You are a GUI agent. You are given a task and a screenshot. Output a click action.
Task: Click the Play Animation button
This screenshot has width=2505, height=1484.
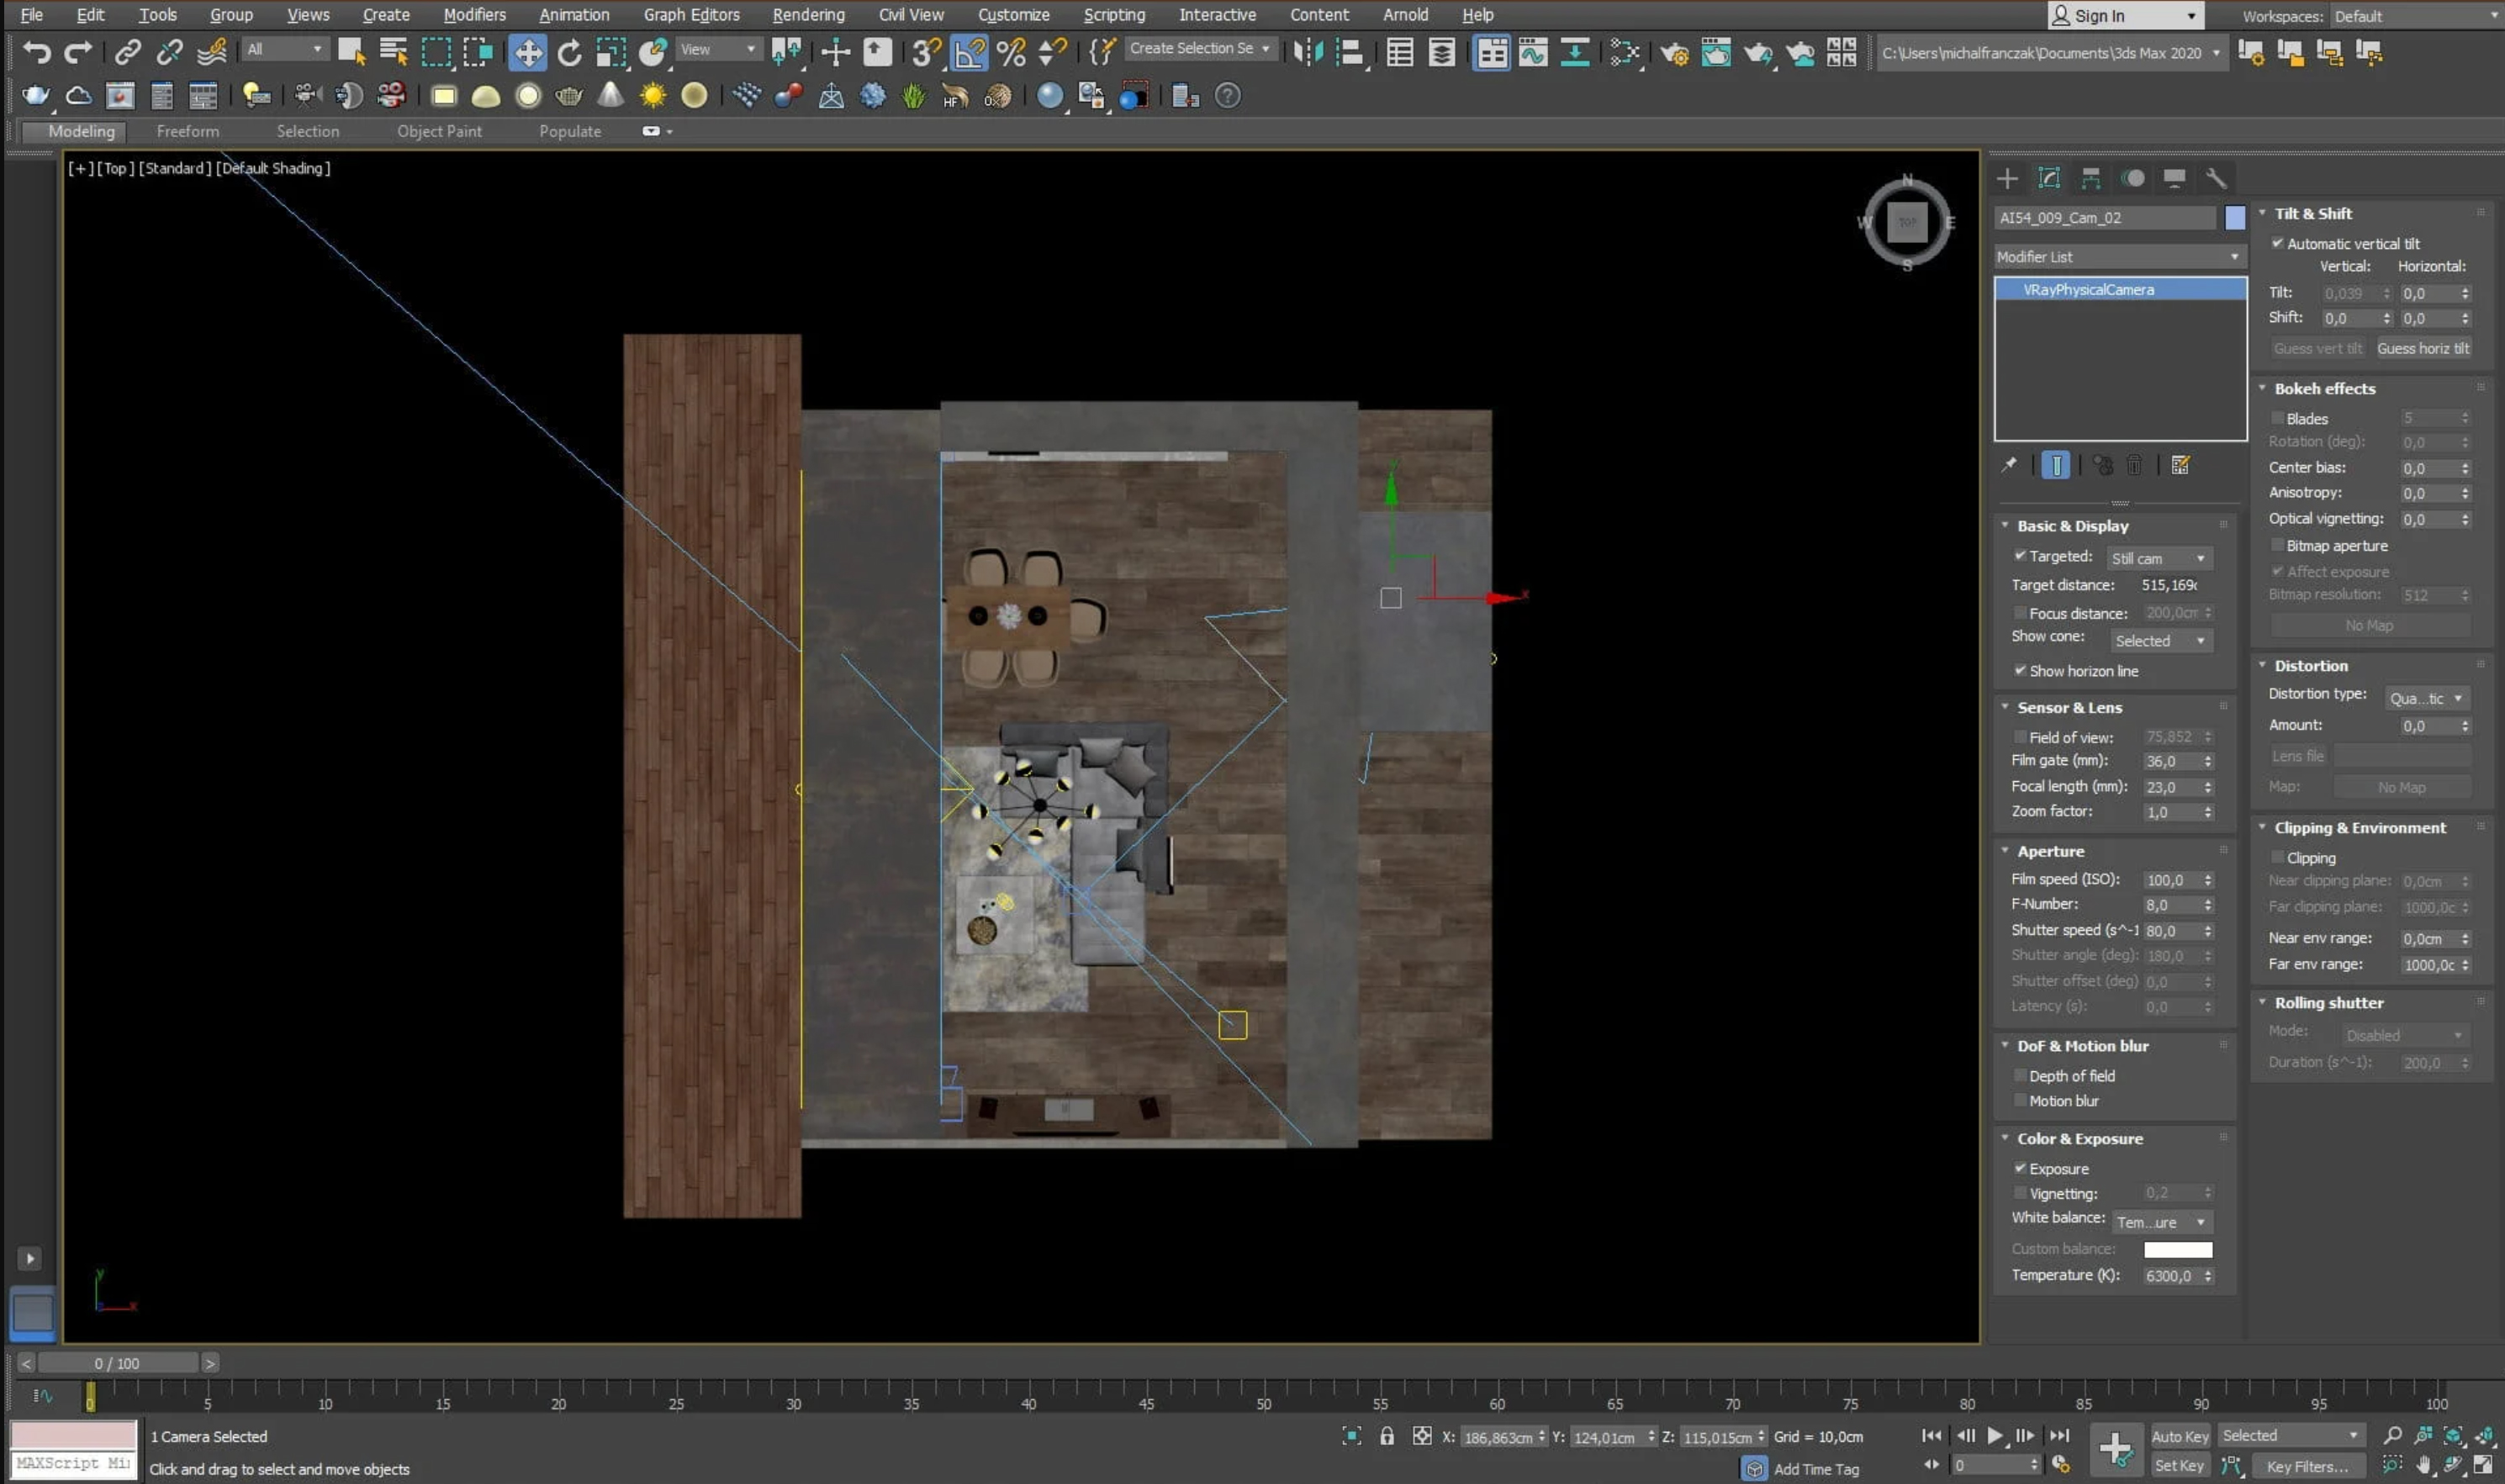click(x=1995, y=1435)
